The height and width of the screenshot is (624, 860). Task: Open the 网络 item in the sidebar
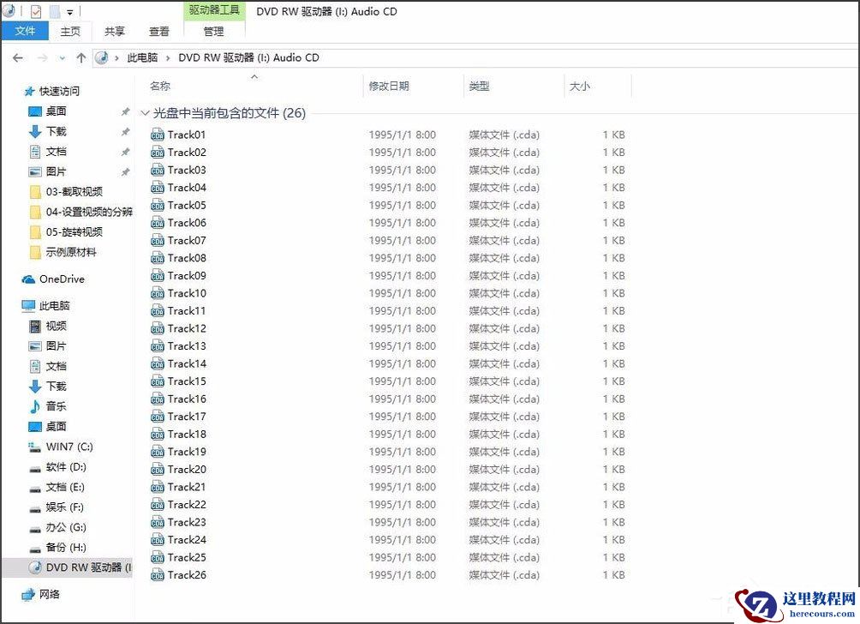(47, 594)
